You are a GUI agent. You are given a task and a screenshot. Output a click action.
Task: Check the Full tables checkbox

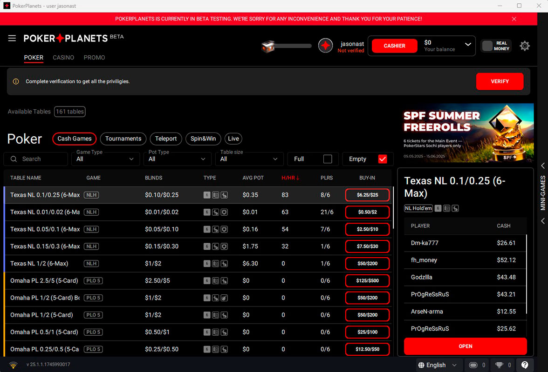coord(328,159)
